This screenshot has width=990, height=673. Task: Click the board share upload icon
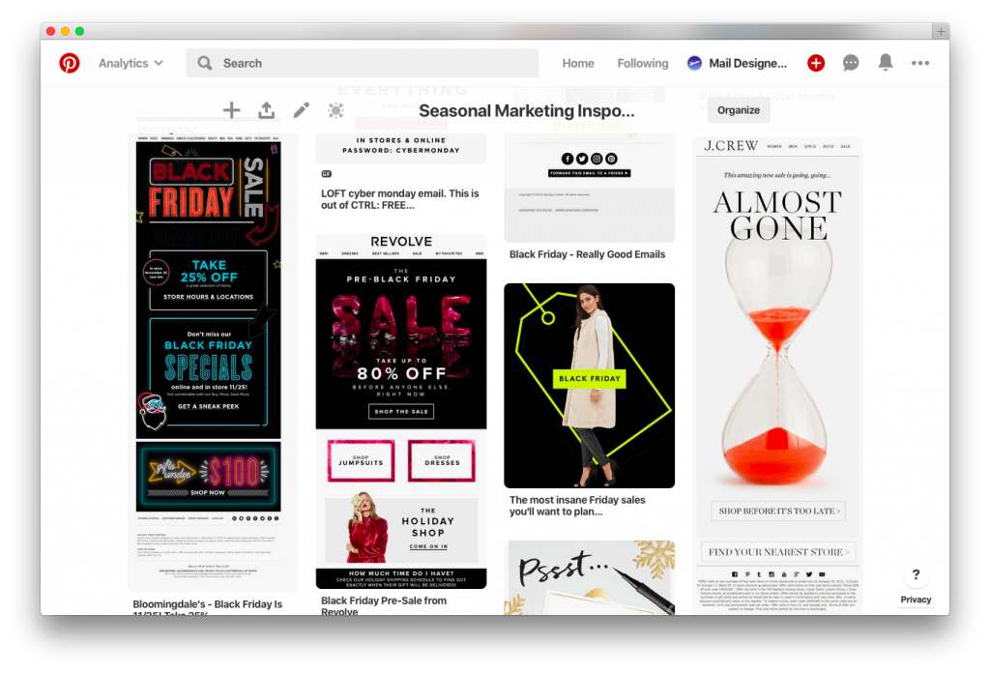(x=267, y=110)
